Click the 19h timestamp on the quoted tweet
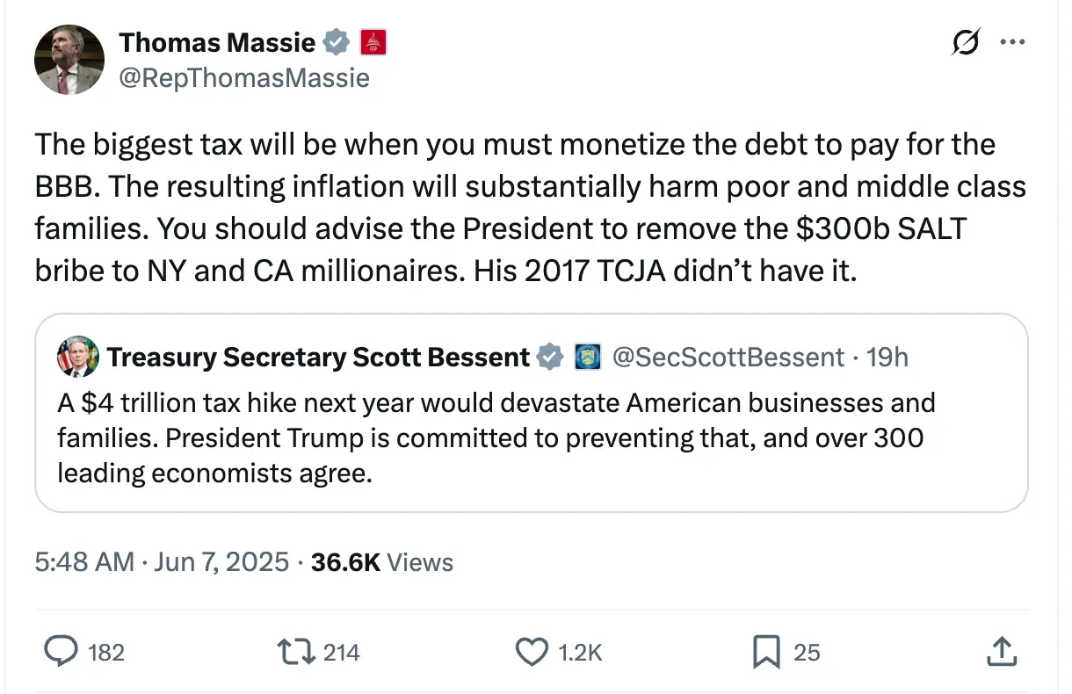Image resolution: width=1072 pixels, height=694 pixels. pos(887,358)
